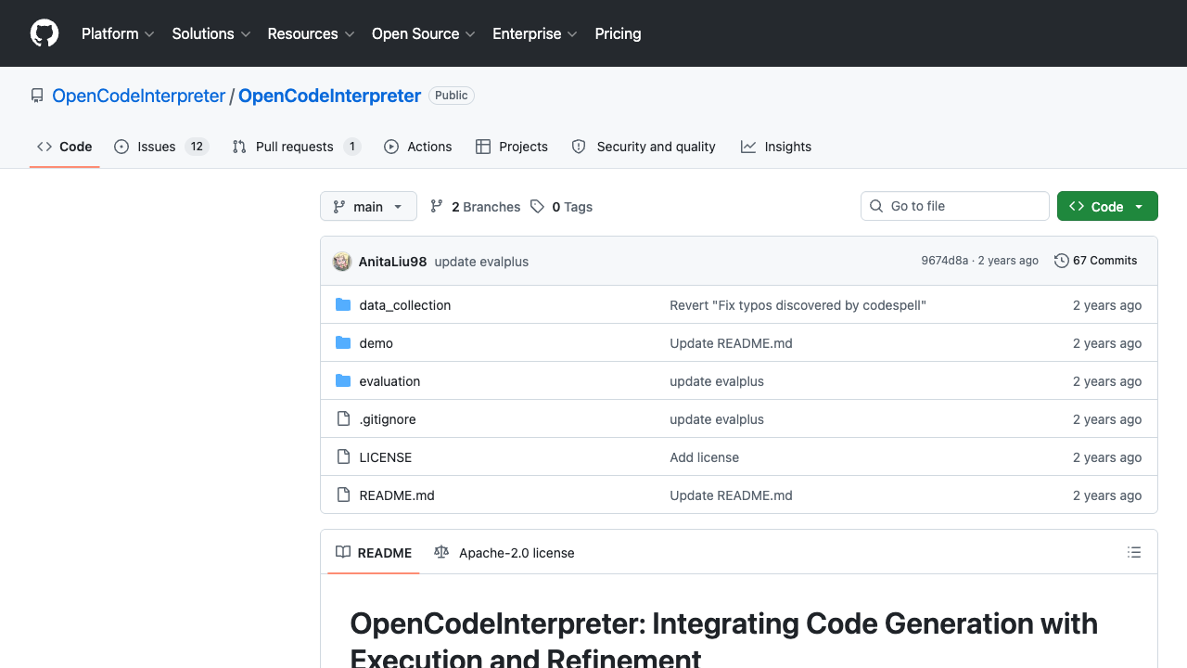
Task: Open the README outline list icon
Action: (x=1134, y=552)
